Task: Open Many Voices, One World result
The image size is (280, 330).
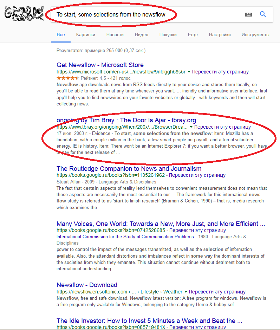Action: coord(161,224)
